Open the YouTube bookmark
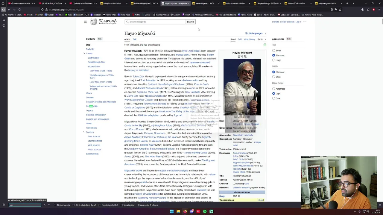This screenshot has height=215, width=383. coord(28,15)
